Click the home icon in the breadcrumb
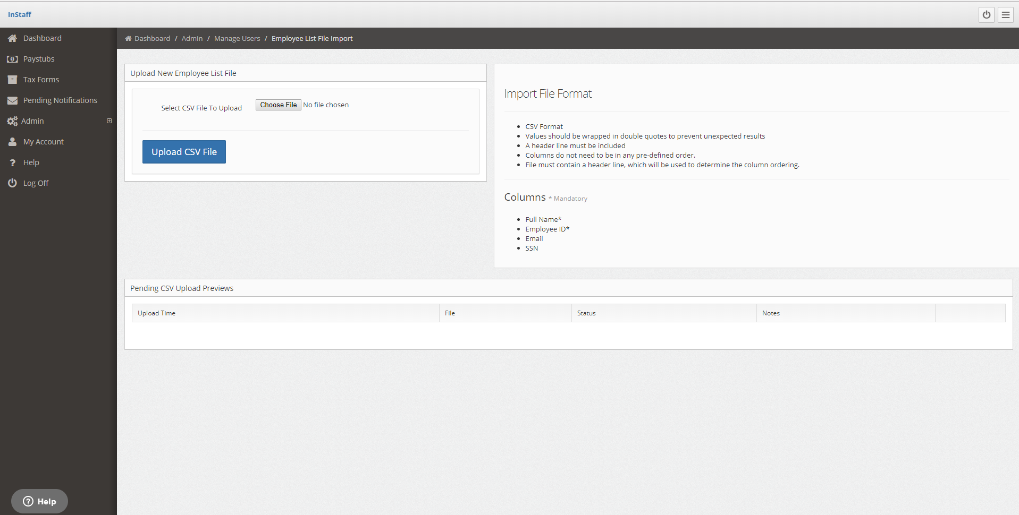Screen dimensions: 1019x515 128,38
